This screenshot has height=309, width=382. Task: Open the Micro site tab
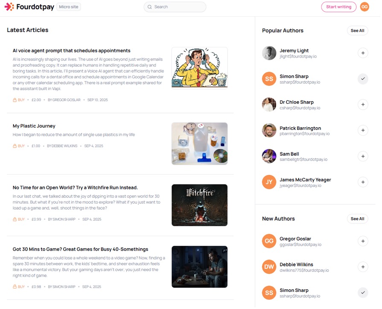69,7
